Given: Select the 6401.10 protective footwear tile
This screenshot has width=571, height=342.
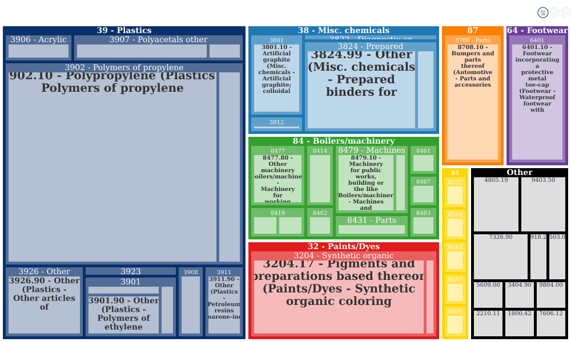Looking at the screenshot, I should pyautogui.click(x=537, y=102).
